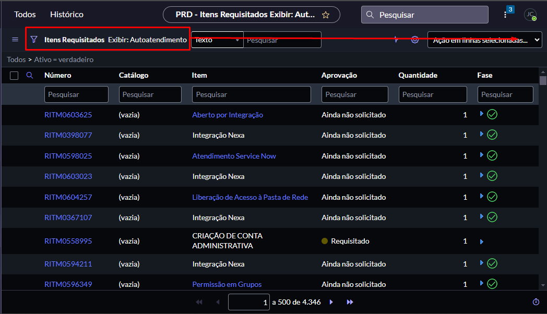547x314 pixels.
Task: Toggle the green presence dot on avatar
Action: [534, 18]
